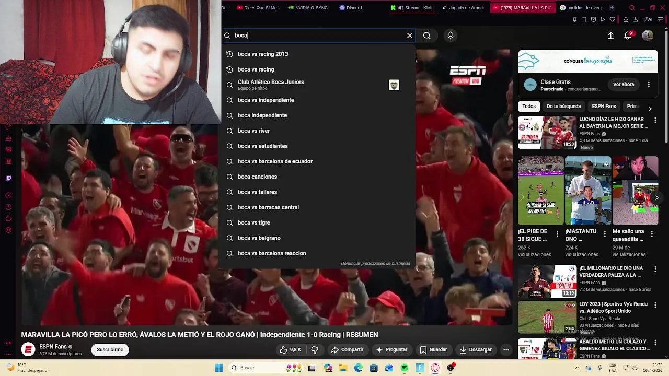669x376 pixels.
Task: Select the 'ESPN Fans' filter chip
Action: [604, 107]
